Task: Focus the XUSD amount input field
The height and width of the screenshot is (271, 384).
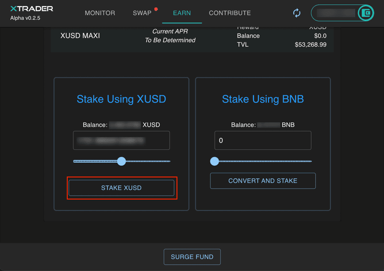Action: 121,141
